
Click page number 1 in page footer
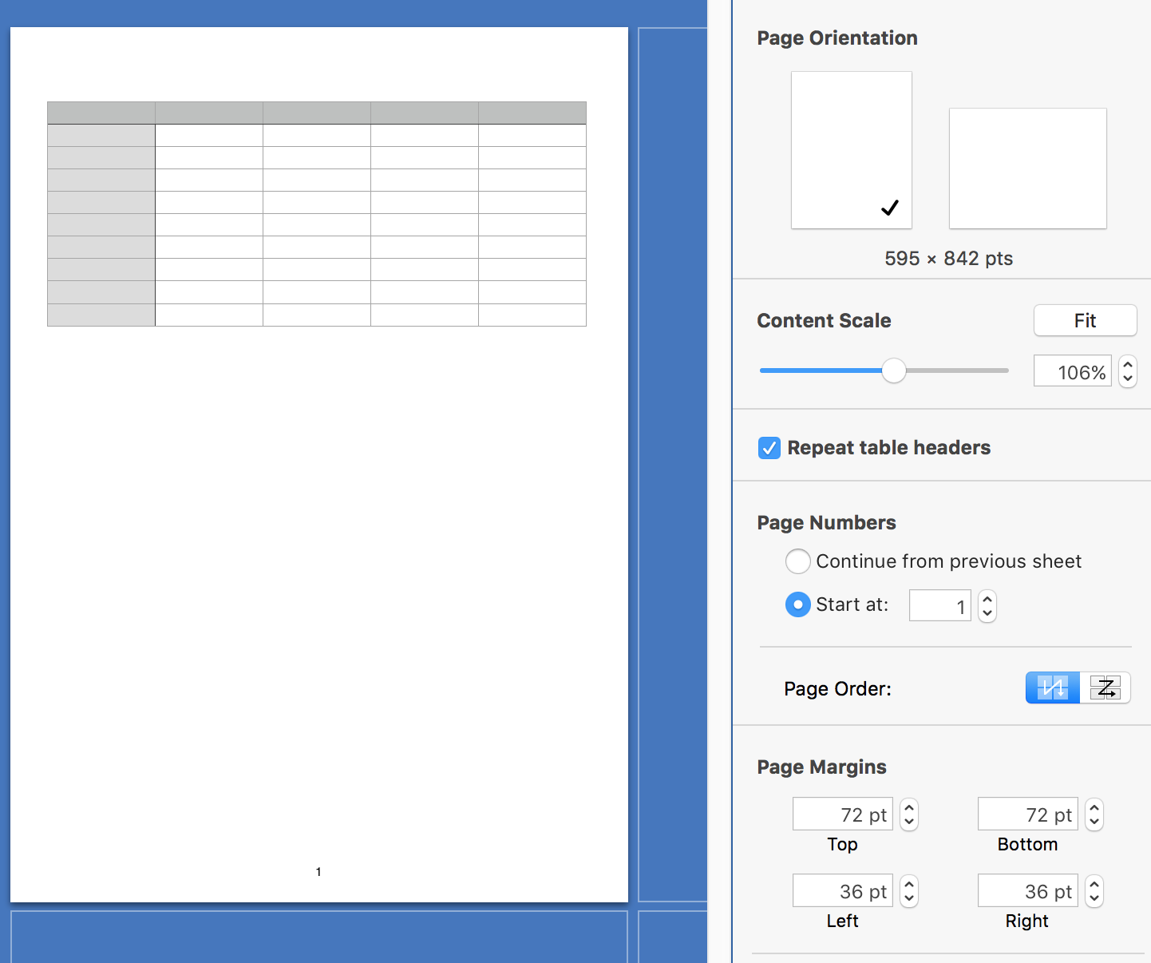coord(318,872)
